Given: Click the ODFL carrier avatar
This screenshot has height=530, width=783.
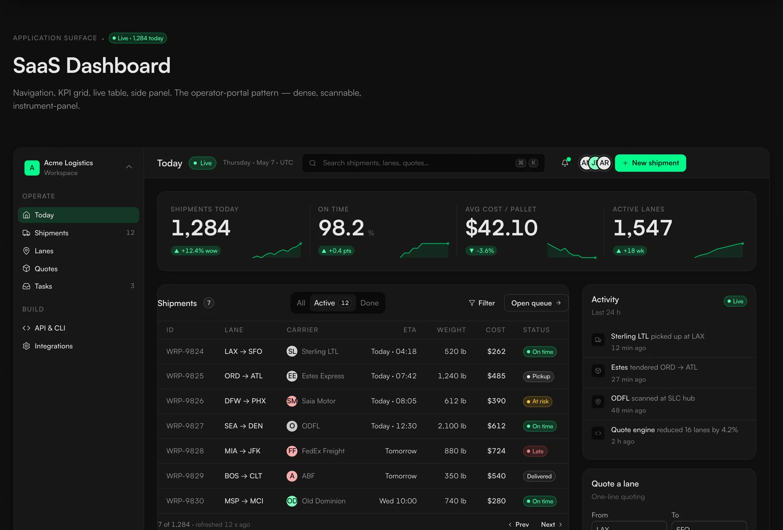Looking at the screenshot, I should pos(292,426).
